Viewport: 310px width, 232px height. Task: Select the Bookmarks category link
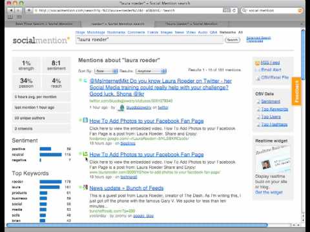116,32
